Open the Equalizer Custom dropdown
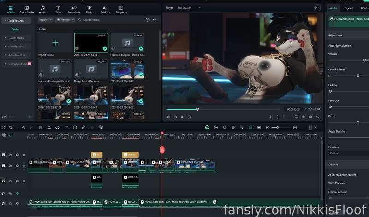 coord(348,153)
